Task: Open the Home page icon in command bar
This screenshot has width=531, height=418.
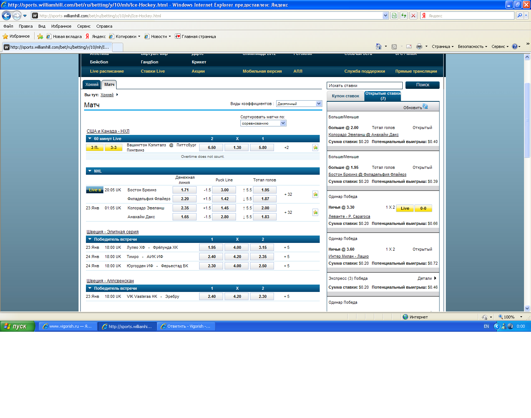Action: [x=379, y=46]
